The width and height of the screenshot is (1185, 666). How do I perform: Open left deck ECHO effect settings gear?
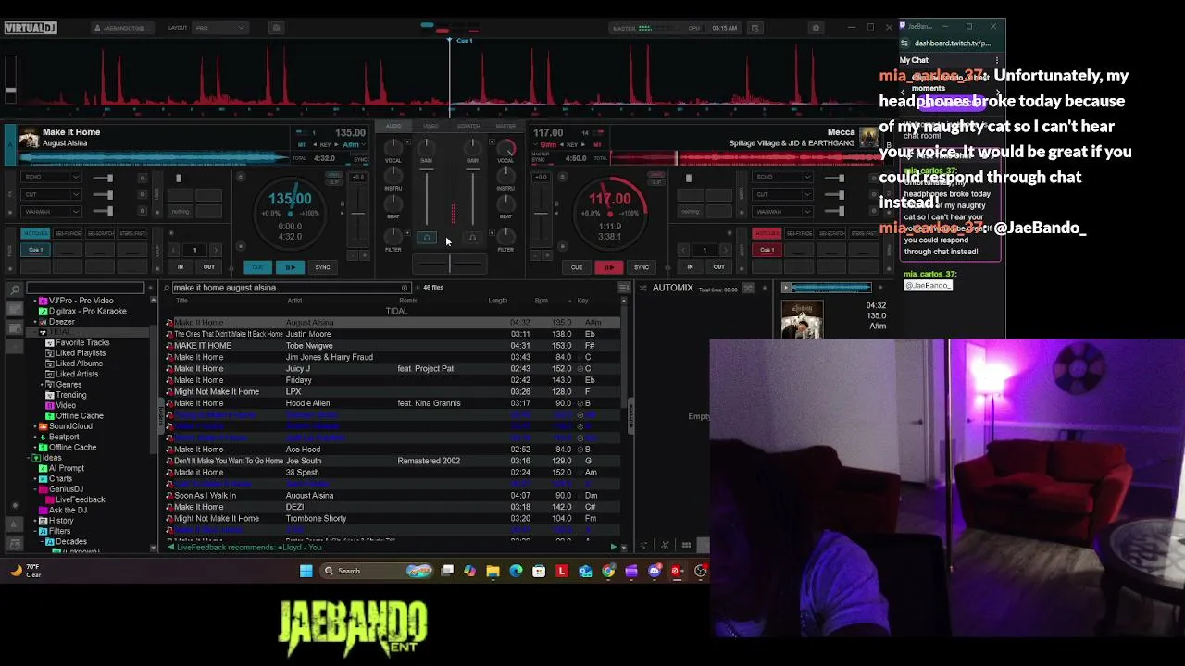coord(142,178)
